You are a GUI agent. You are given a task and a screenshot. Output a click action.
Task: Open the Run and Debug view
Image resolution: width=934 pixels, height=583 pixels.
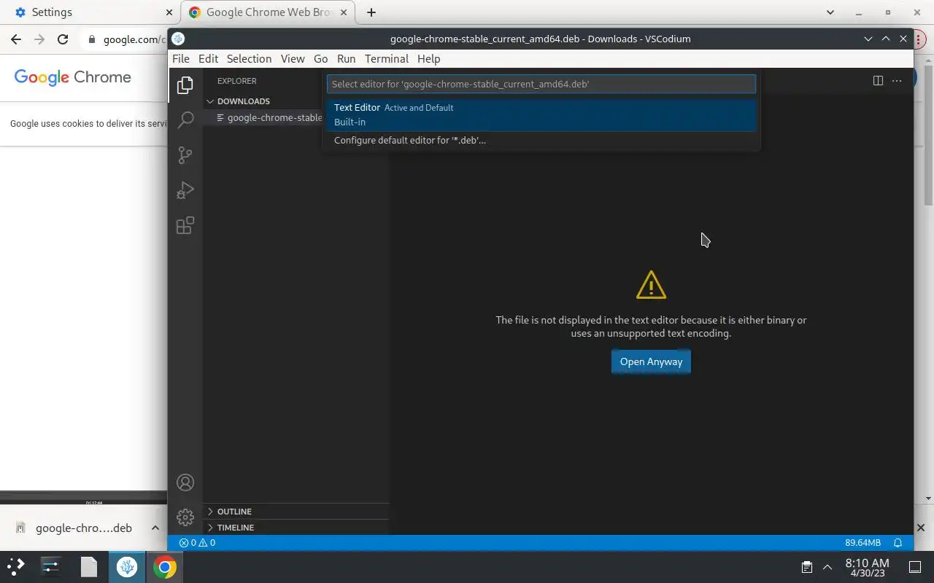click(185, 190)
